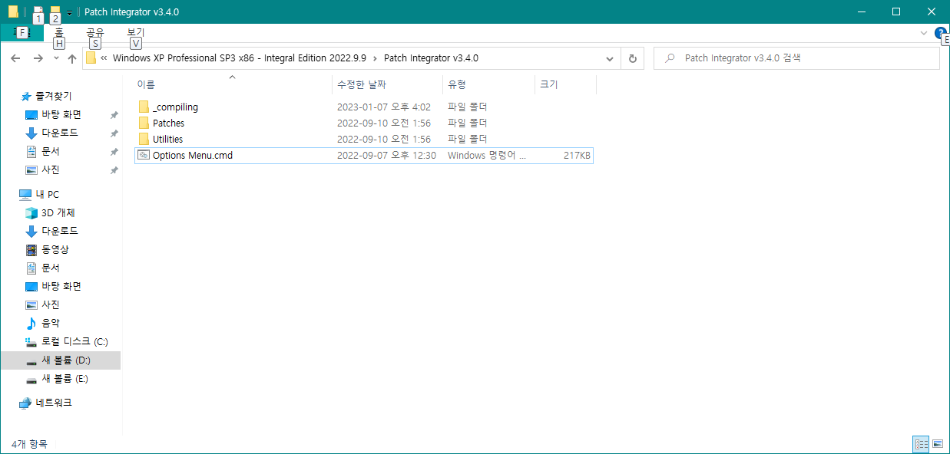This screenshot has height=454, width=950.
Task: Click the 4개 항목 status bar text
Action: click(29, 444)
